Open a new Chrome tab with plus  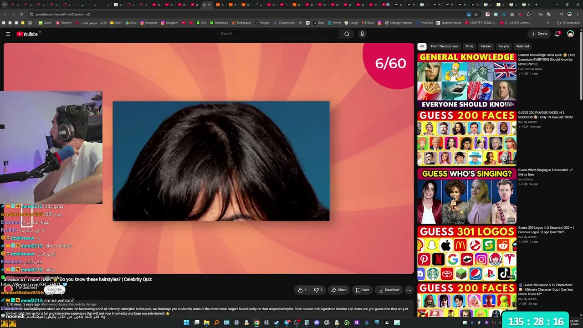[x=536, y=5]
